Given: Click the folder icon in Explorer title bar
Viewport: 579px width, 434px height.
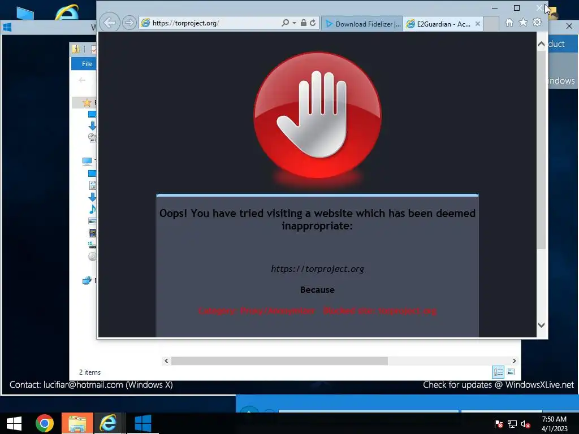Looking at the screenshot, I should point(76,49).
